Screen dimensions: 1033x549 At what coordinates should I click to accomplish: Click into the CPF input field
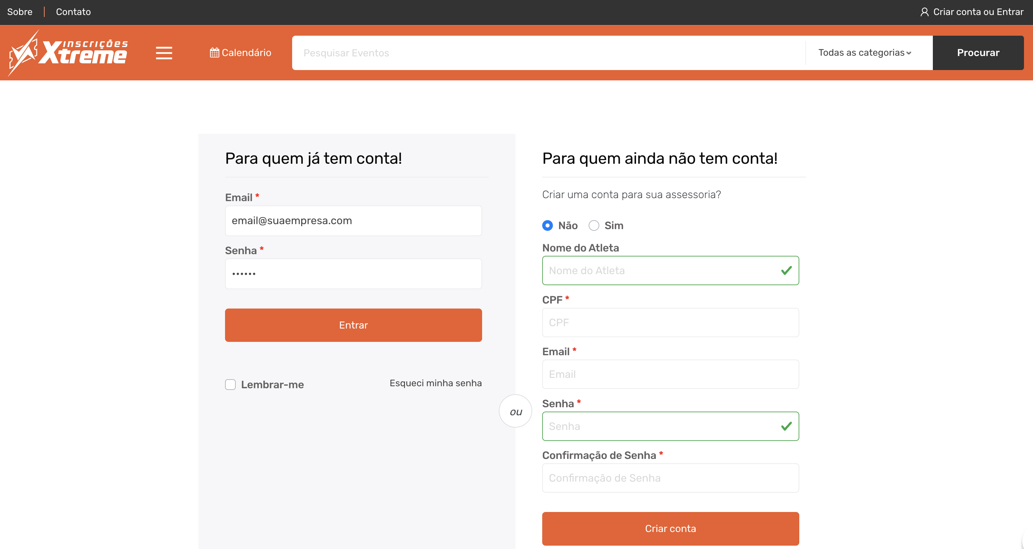[x=670, y=323]
